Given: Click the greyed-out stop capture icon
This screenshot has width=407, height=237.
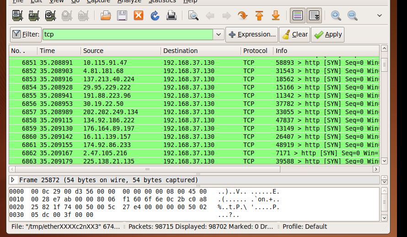Looking at the screenshot, I should (67, 16).
